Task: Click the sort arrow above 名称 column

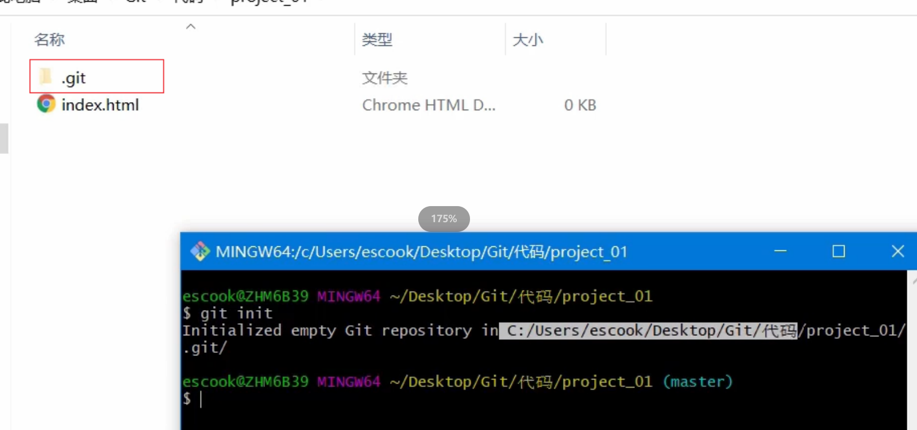Action: click(x=191, y=26)
